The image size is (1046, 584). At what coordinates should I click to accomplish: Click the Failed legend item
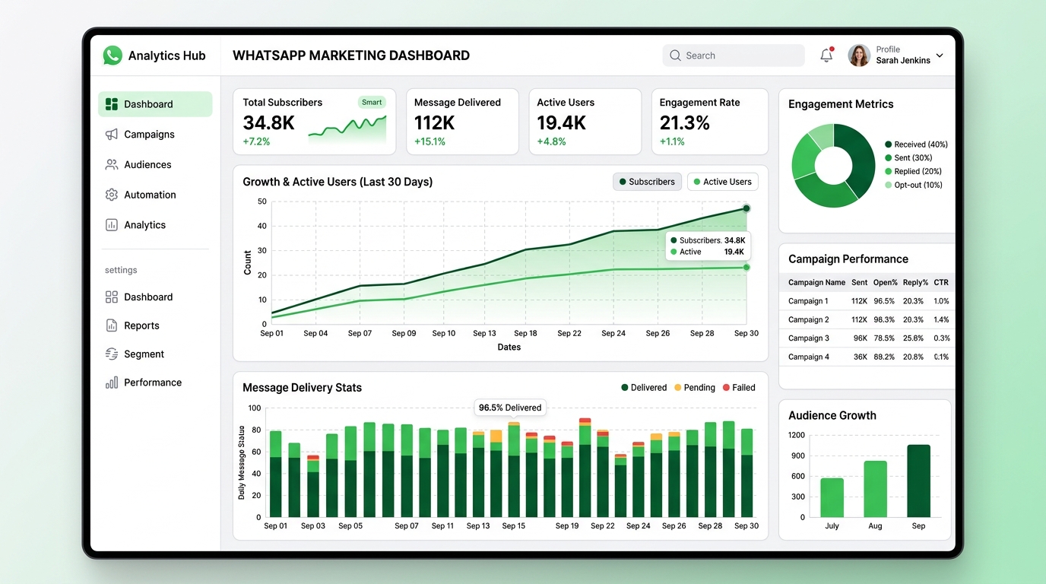point(739,388)
